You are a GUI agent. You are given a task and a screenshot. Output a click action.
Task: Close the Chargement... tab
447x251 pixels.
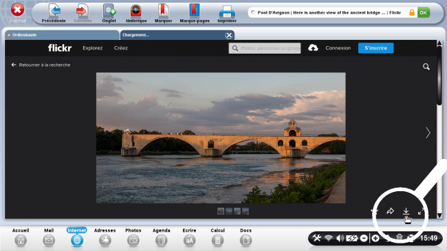(x=228, y=35)
